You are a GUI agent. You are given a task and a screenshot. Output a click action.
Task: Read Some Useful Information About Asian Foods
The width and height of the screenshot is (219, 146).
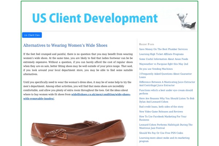(164, 59)
